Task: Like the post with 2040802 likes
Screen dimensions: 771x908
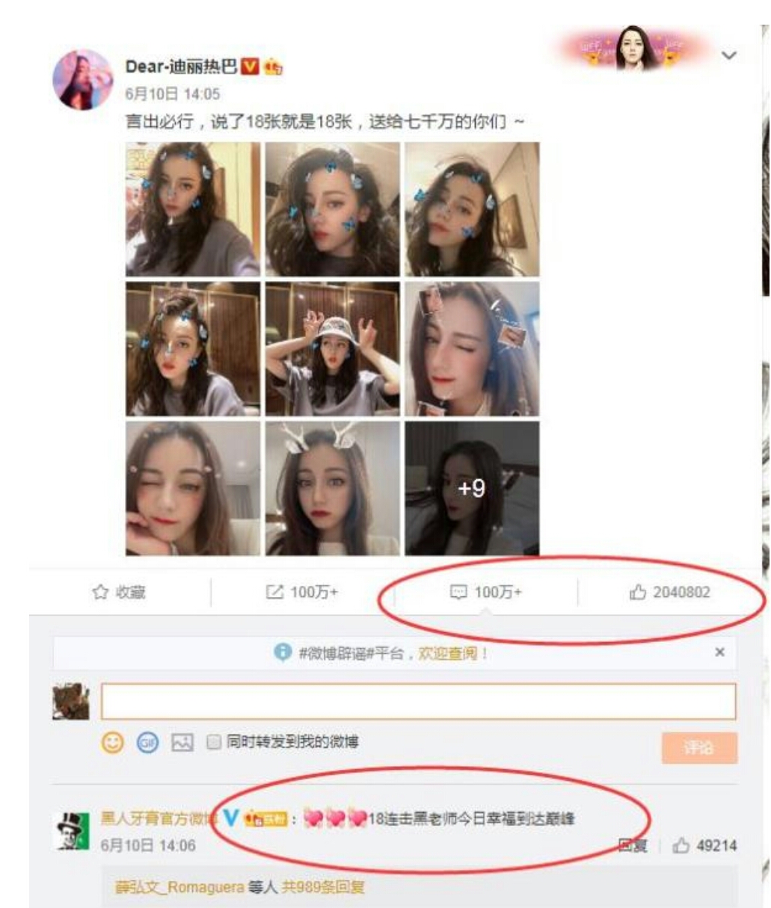Action: tap(670, 593)
